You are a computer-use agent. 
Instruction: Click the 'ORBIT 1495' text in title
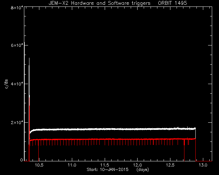point(172,3)
